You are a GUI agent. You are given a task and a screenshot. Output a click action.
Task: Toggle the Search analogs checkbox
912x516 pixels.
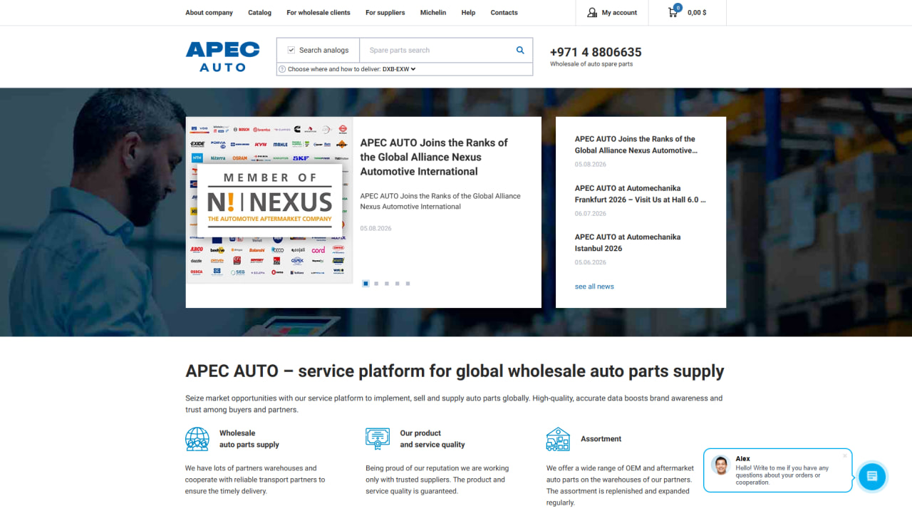291,50
